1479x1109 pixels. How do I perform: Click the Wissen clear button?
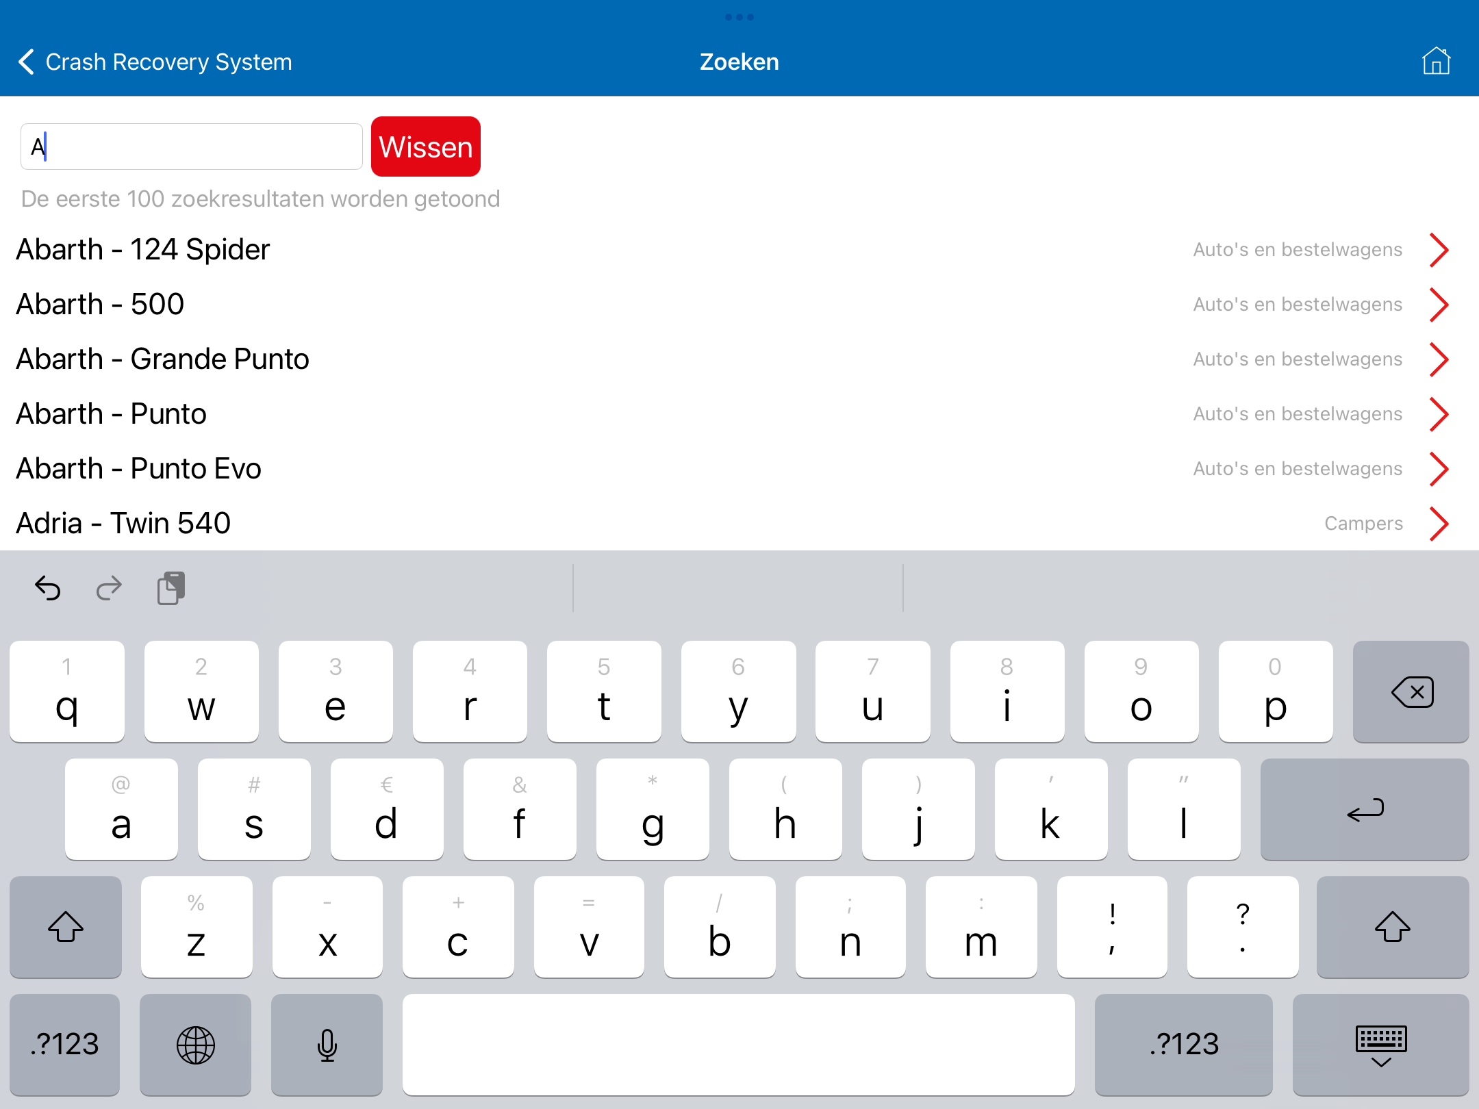click(x=425, y=146)
